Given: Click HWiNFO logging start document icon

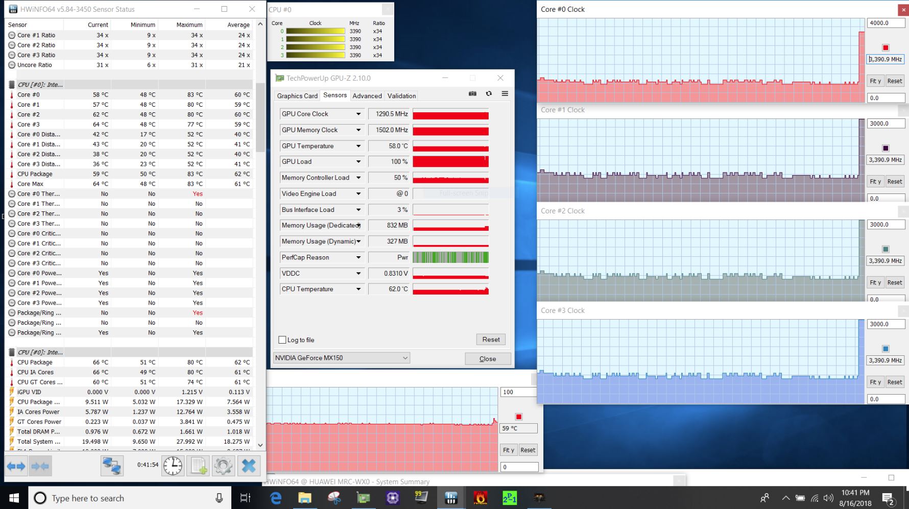Looking at the screenshot, I should [198, 466].
